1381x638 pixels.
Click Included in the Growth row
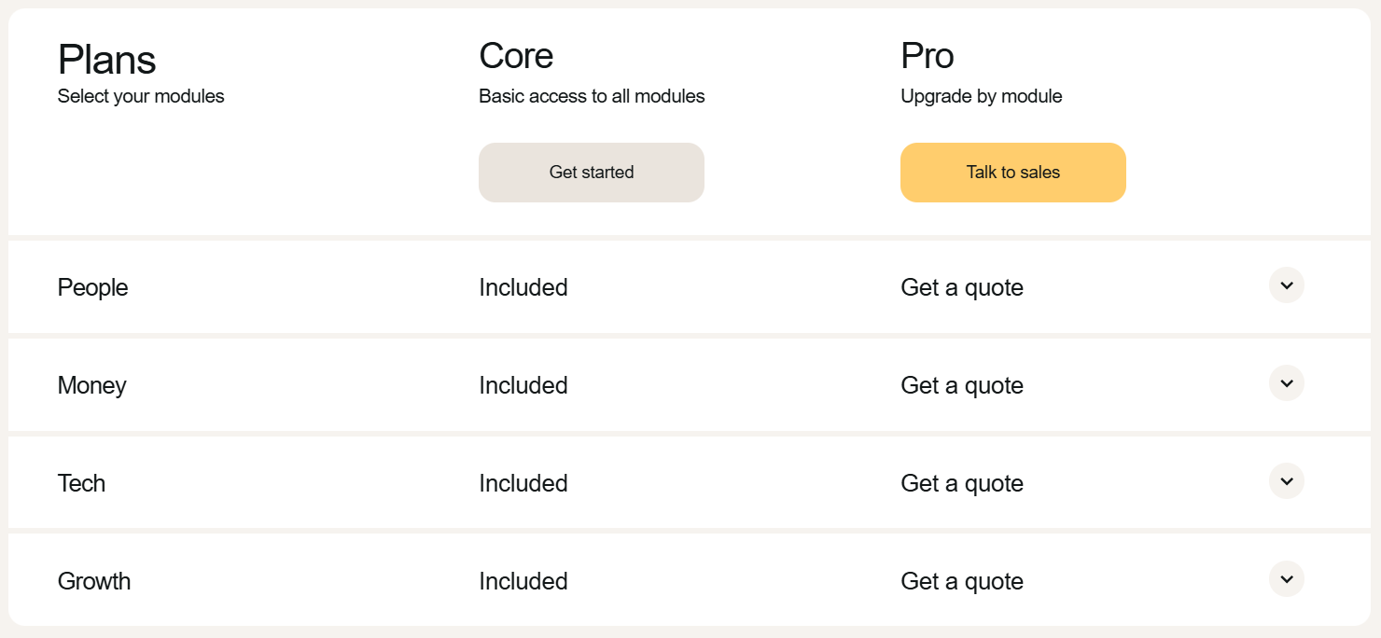click(x=523, y=581)
